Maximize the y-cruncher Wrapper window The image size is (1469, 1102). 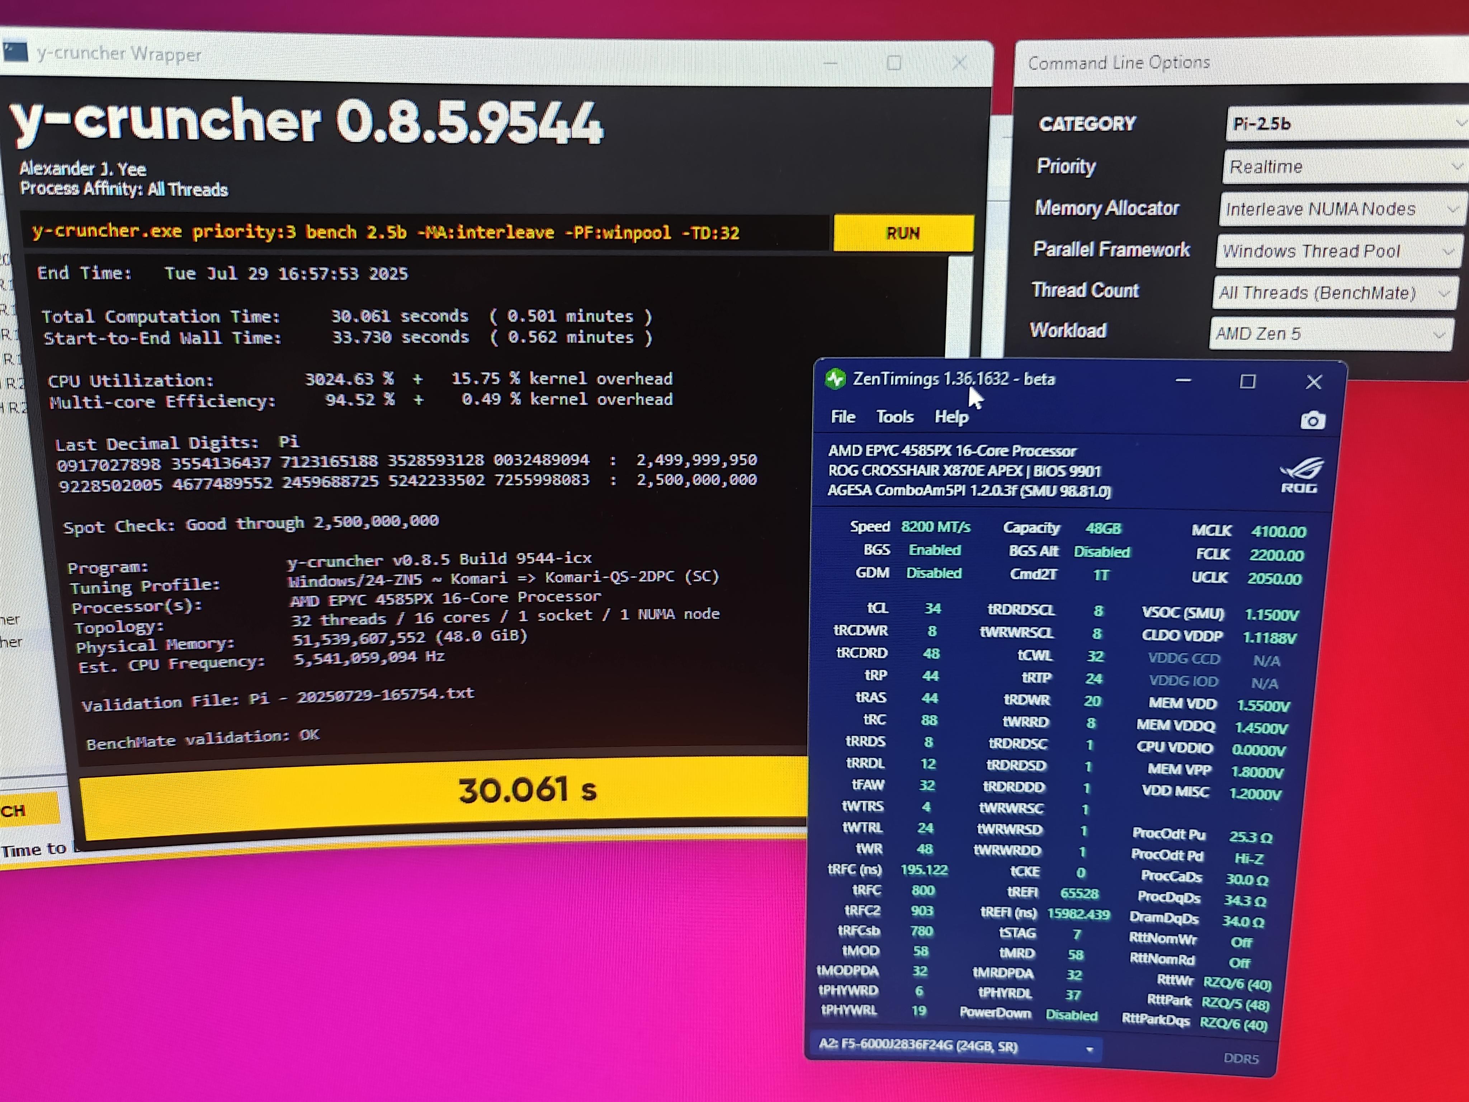[x=894, y=63]
